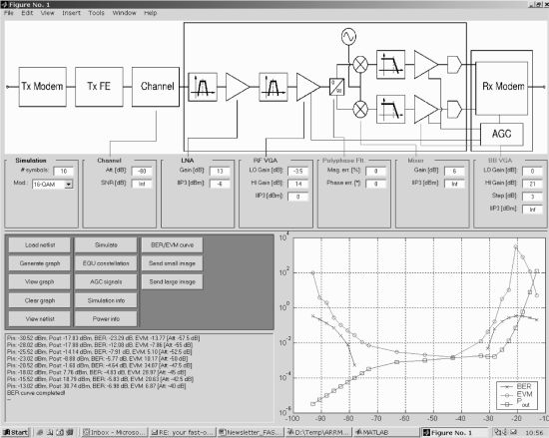
Task: Click the RF VGA Hi Gain field
Action: (x=298, y=184)
